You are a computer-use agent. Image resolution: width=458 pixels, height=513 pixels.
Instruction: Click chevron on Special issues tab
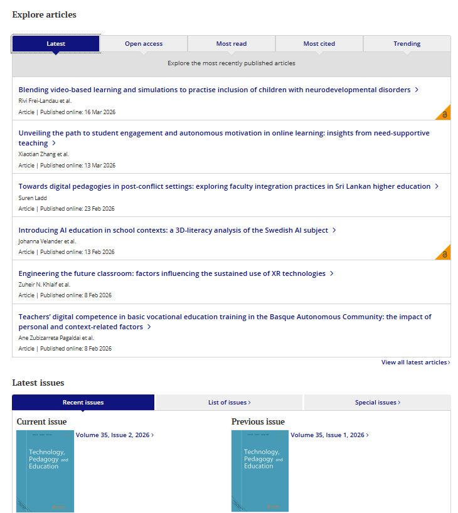click(x=399, y=403)
